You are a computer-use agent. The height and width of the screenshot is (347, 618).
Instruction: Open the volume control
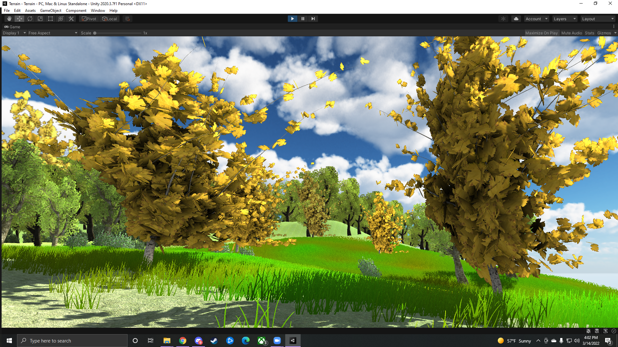[x=577, y=341]
